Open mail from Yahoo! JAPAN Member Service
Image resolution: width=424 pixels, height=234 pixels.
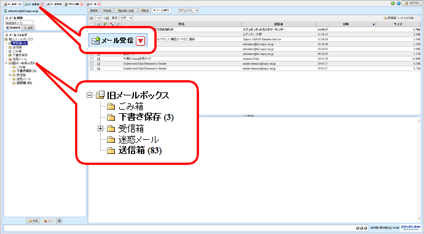tap(262, 39)
